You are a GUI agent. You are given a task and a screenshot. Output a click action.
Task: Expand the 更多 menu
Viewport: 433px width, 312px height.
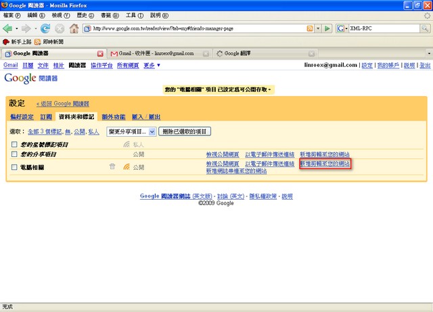click(x=152, y=66)
